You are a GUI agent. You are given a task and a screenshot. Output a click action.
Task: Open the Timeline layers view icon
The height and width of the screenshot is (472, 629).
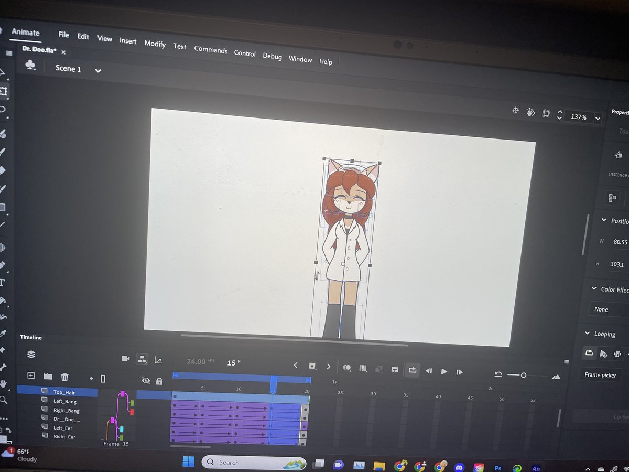coord(31,355)
